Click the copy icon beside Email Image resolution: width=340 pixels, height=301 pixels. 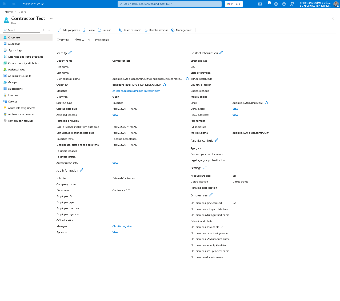266,103
